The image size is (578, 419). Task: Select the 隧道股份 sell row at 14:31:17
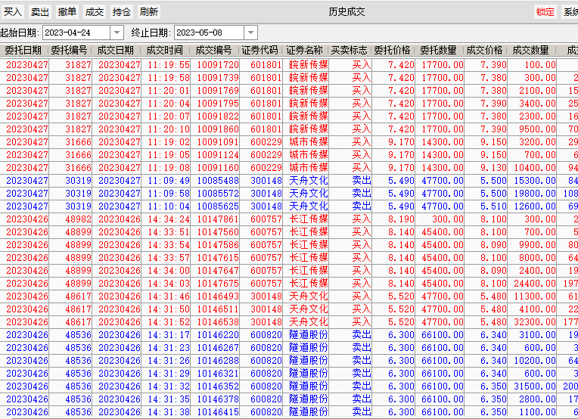coord(227,335)
